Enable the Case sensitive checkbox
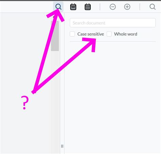Viewport: 161px width, 154px height. (x=72, y=34)
